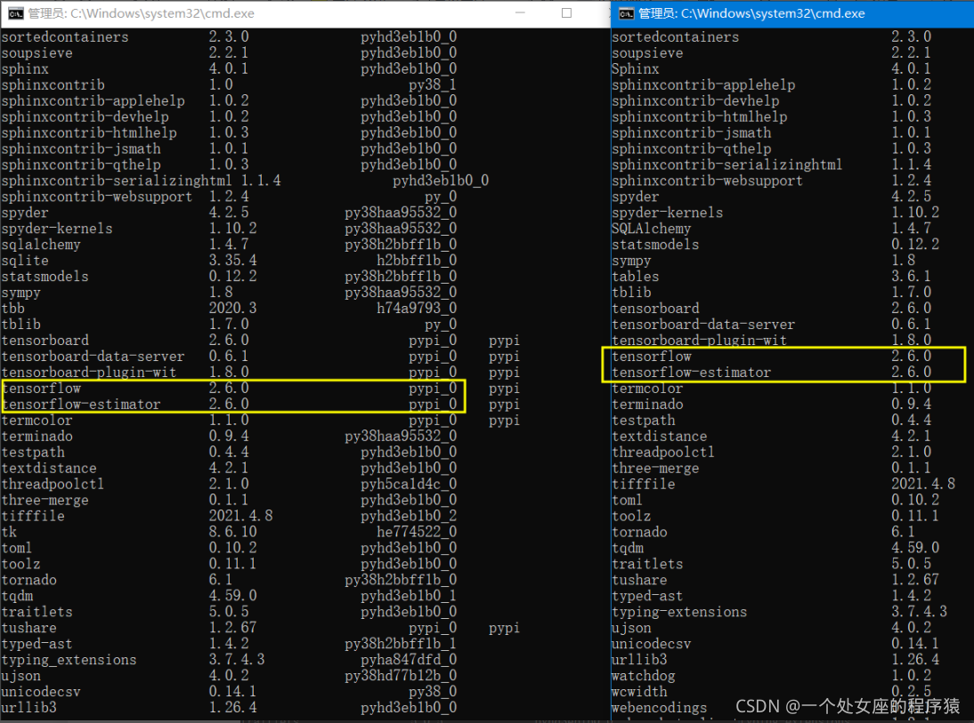974x723 pixels.
Task: Select build 'py38hd77b12b_0' in left window
Action: tap(401, 676)
